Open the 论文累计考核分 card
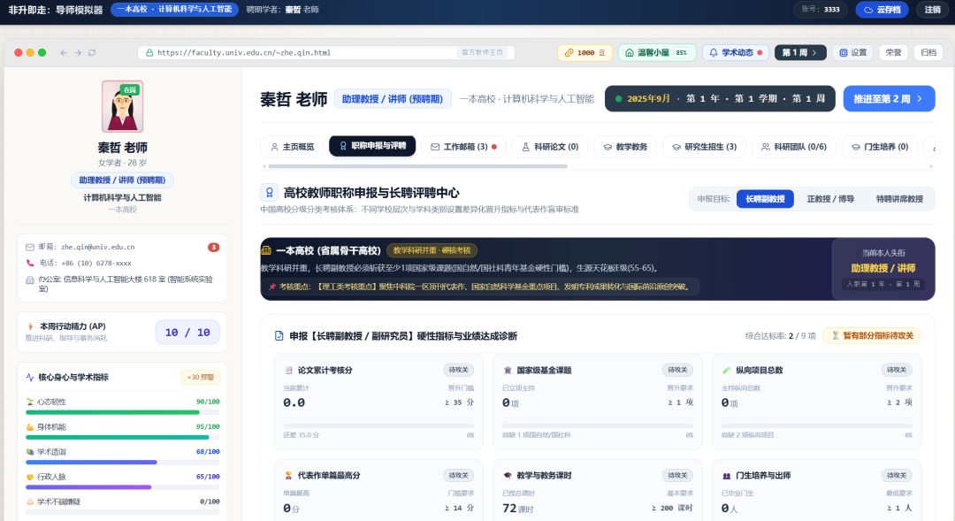 378,402
